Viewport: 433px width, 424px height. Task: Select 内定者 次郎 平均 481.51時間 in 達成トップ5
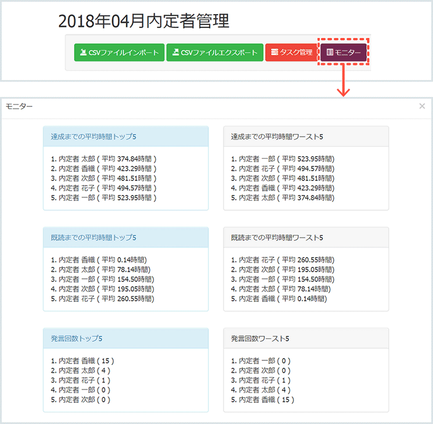tap(104, 178)
